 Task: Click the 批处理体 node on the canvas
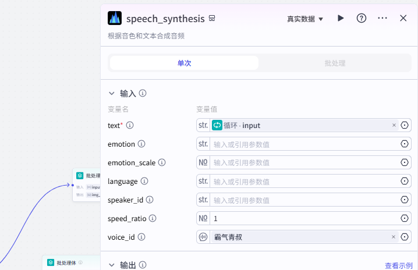pos(72,263)
